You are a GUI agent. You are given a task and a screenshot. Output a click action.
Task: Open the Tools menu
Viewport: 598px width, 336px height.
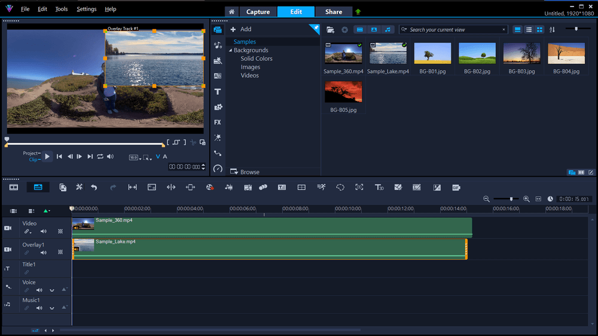pyautogui.click(x=62, y=10)
